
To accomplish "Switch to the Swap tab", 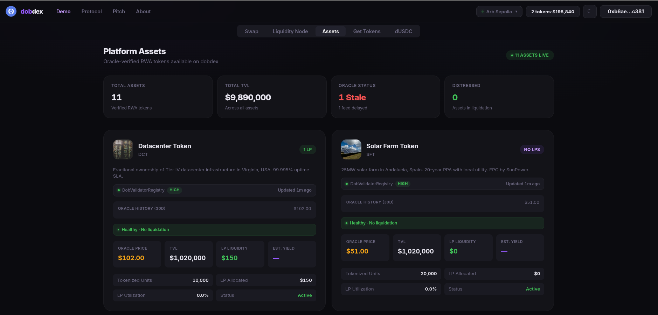I will 251,31.
